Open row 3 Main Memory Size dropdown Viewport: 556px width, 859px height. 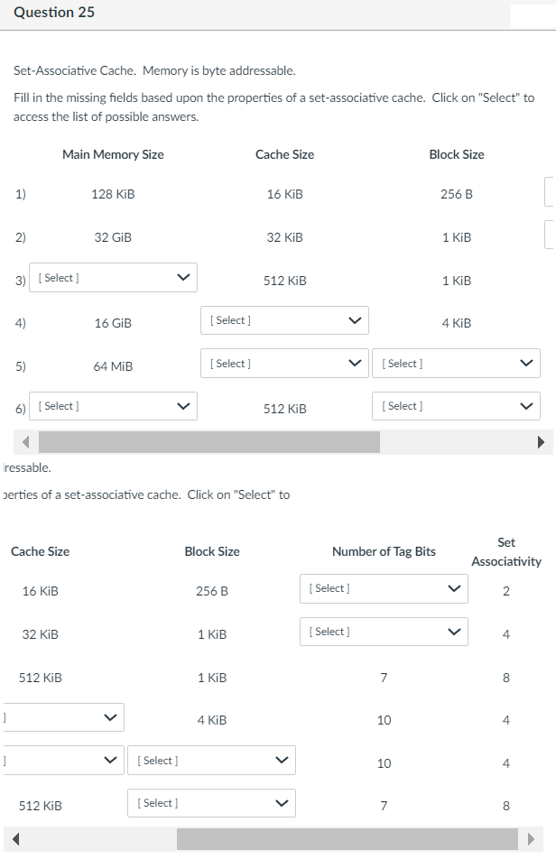click(x=113, y=278)
